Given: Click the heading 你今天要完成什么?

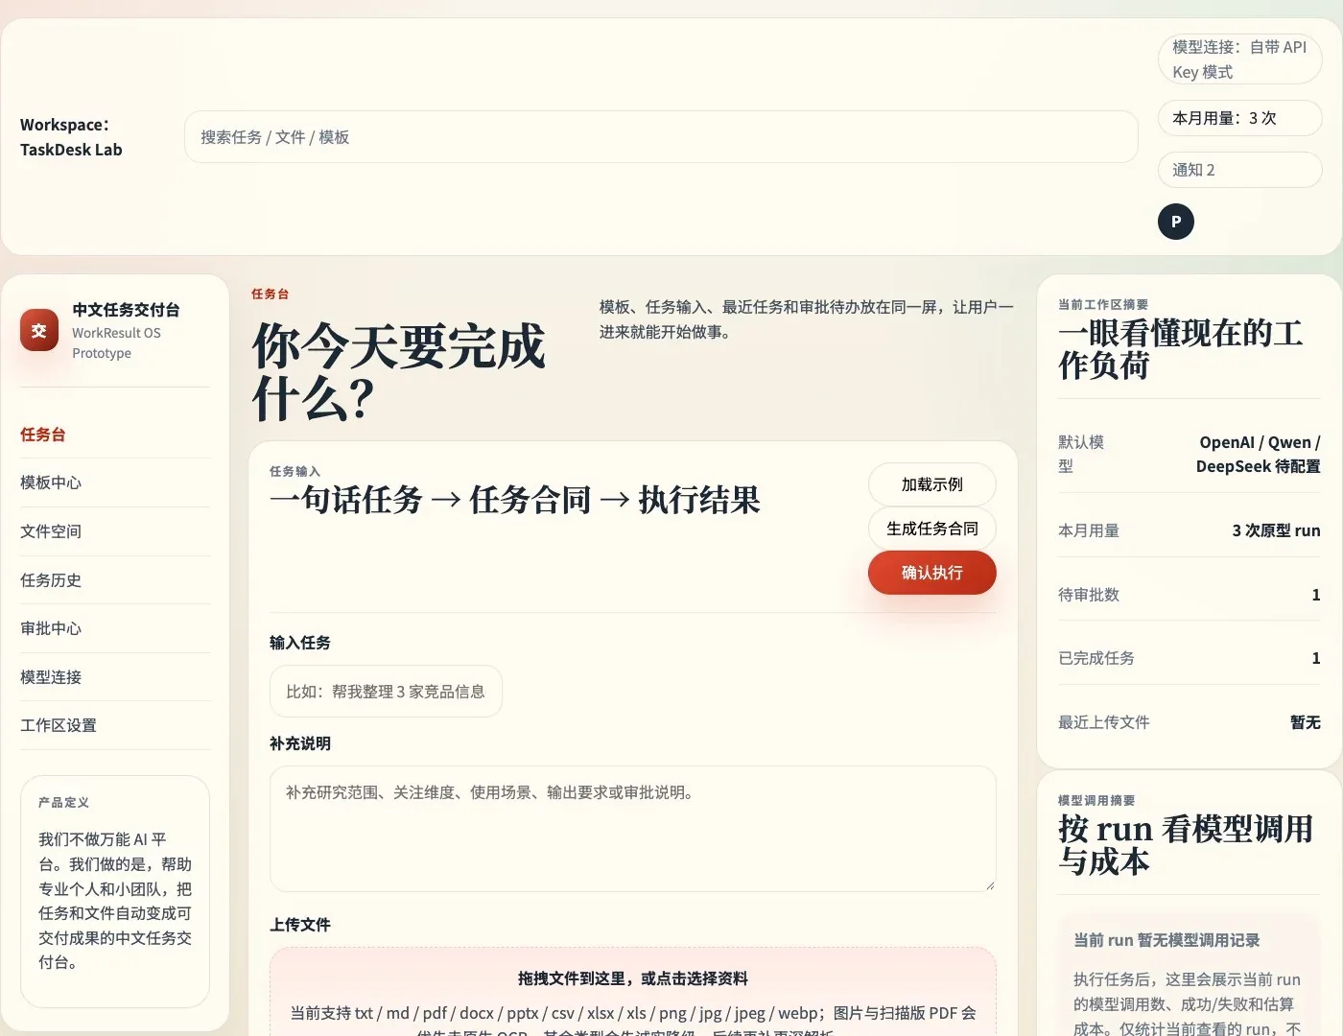Looking at the screenshot, I should [398, 372].
